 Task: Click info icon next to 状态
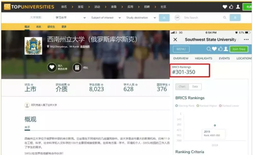(32, 85)
